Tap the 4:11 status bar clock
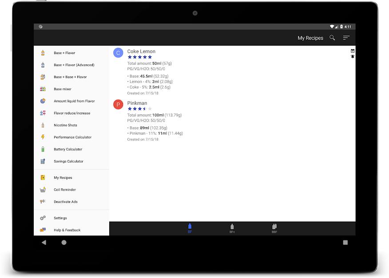The width and height of the screenshot is (389, 278). [348, 27]
